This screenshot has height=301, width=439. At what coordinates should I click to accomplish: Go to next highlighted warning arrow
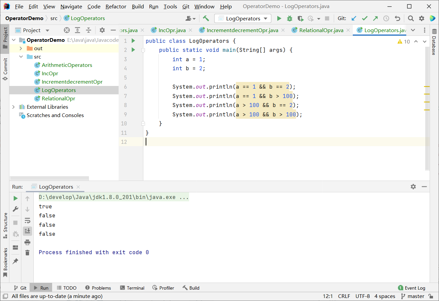425,41
